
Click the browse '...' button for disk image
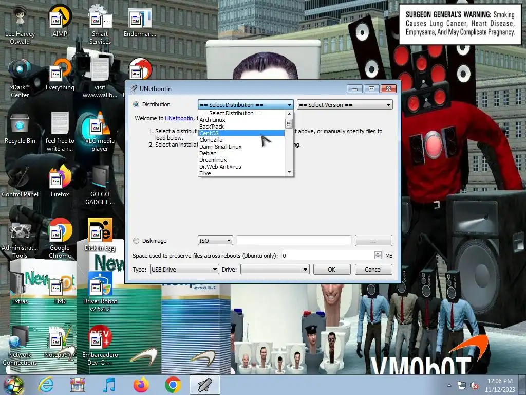[373, 241]
